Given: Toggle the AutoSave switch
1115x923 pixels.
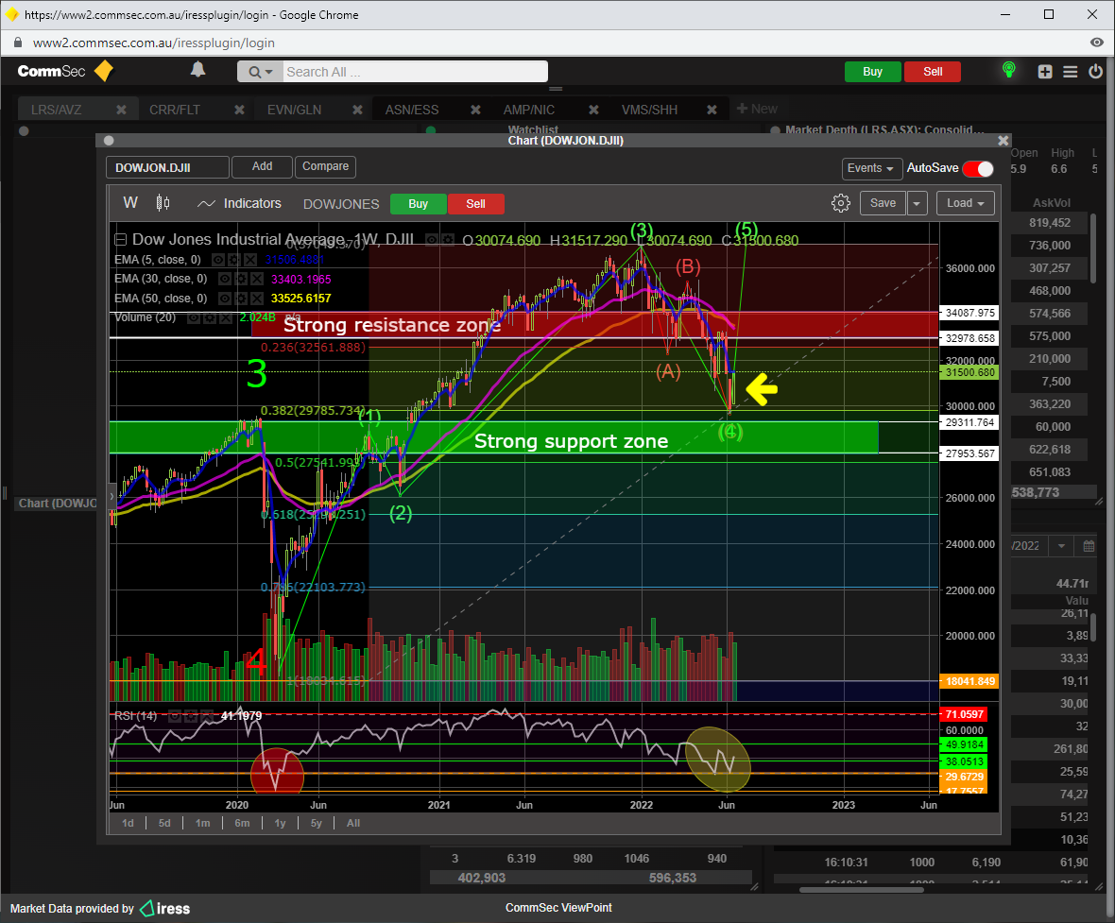Looking at the screenshot, I should (x=979, y=168).
